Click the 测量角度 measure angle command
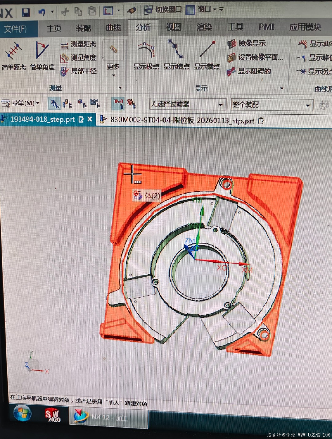332x439 pixels. tap(78, 58)
